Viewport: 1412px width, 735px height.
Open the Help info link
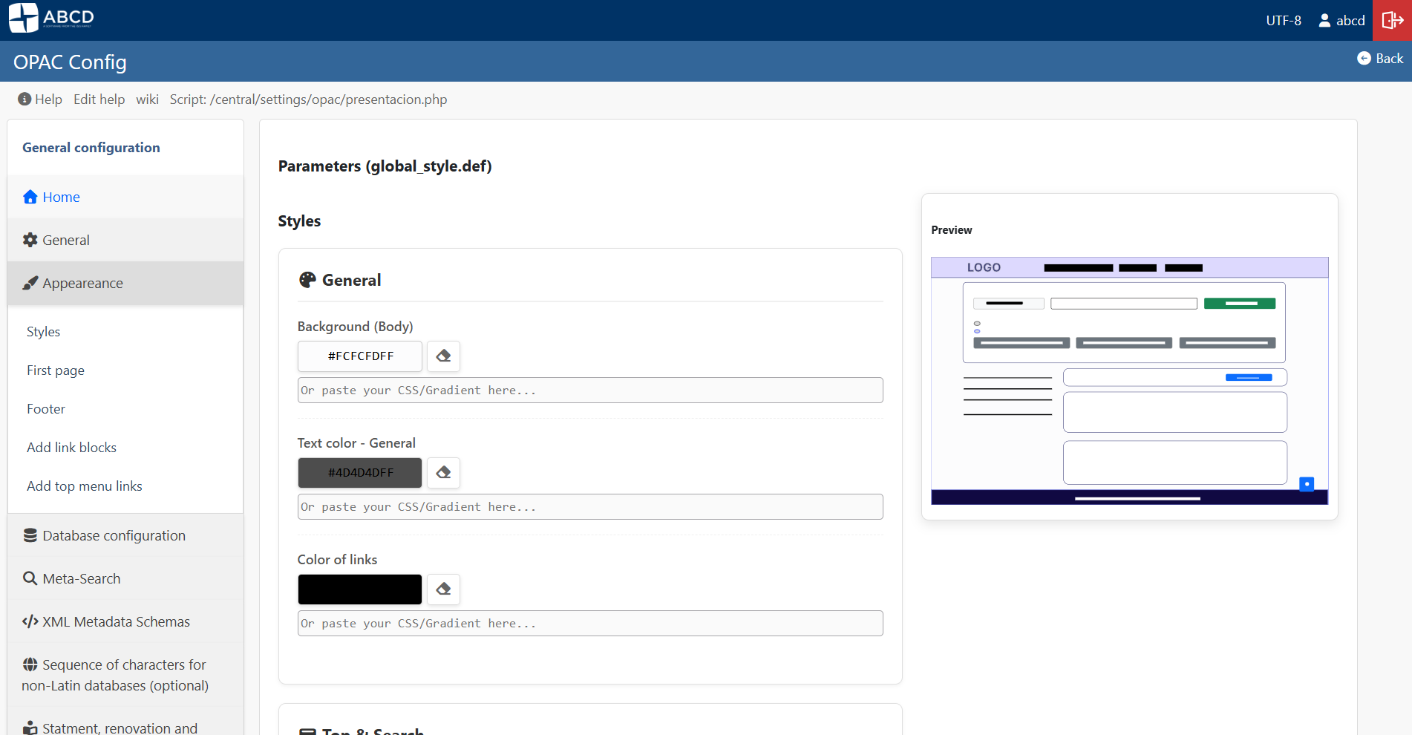[40, 99]
